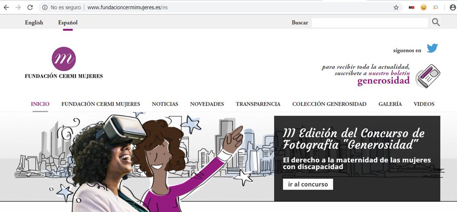Viewport: 457px width, 212px height.
Task: Click the browser forward arrow
Action: click(18, 7)
